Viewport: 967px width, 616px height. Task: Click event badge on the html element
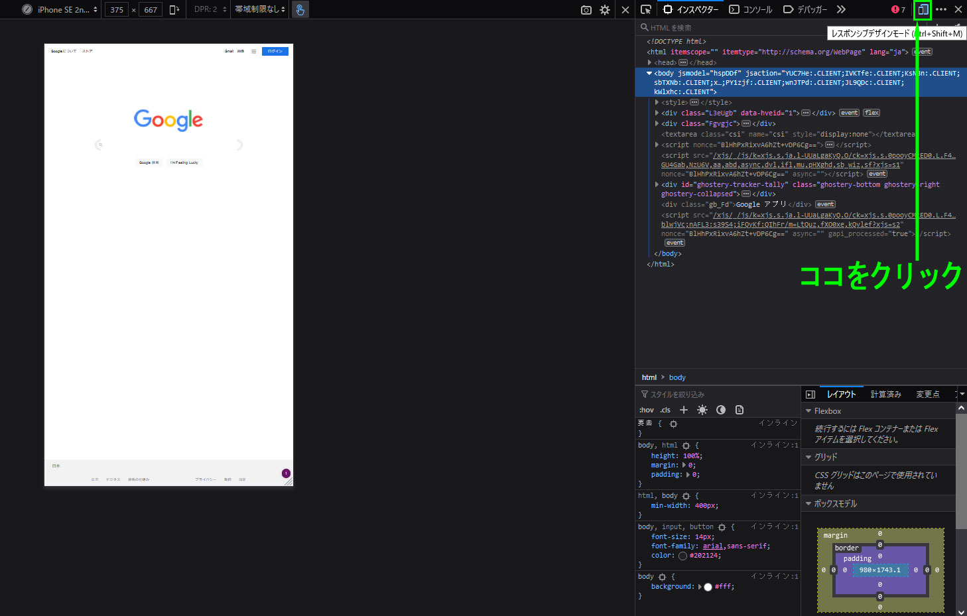(x=922, y=52)
